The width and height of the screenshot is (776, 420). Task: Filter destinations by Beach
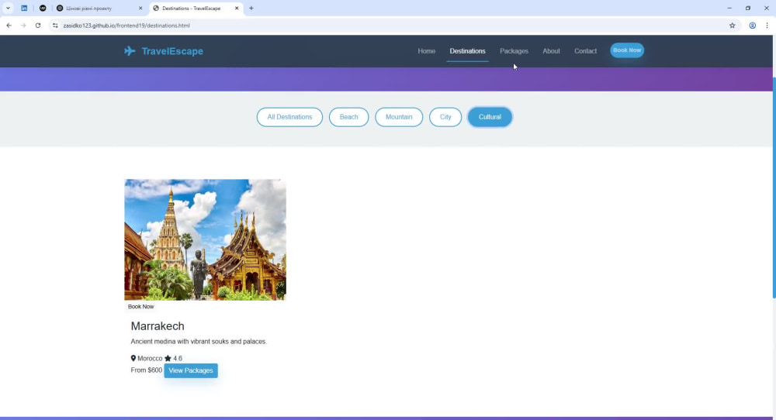coord(348,117)
